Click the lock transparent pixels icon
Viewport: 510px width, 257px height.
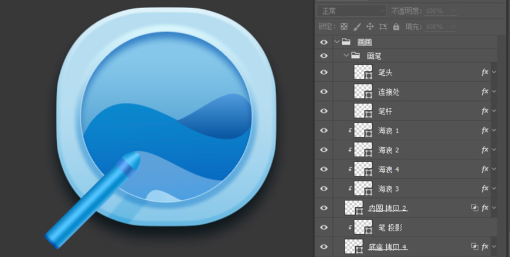click(x=344, y=27)
